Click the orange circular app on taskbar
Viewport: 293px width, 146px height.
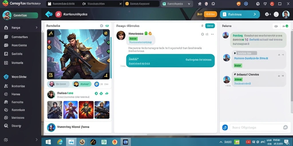click(115, 142)
